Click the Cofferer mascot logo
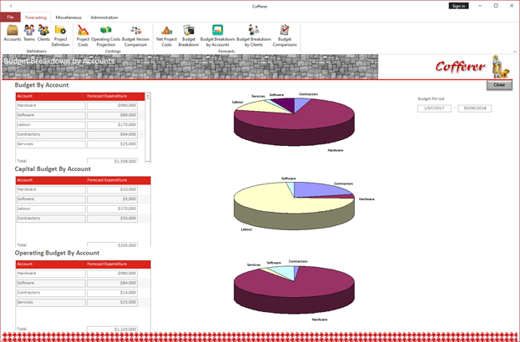Screen dimensions: 520x342 point(499,66)
